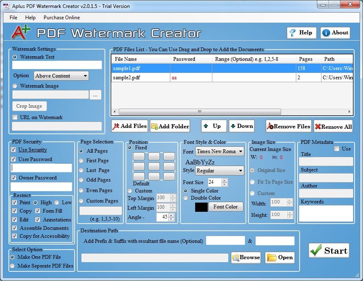Click password cell 'aa' for sample2.pdf
Image resolution: width=363 pixels, height=281 pixels.
pos(191,78)
